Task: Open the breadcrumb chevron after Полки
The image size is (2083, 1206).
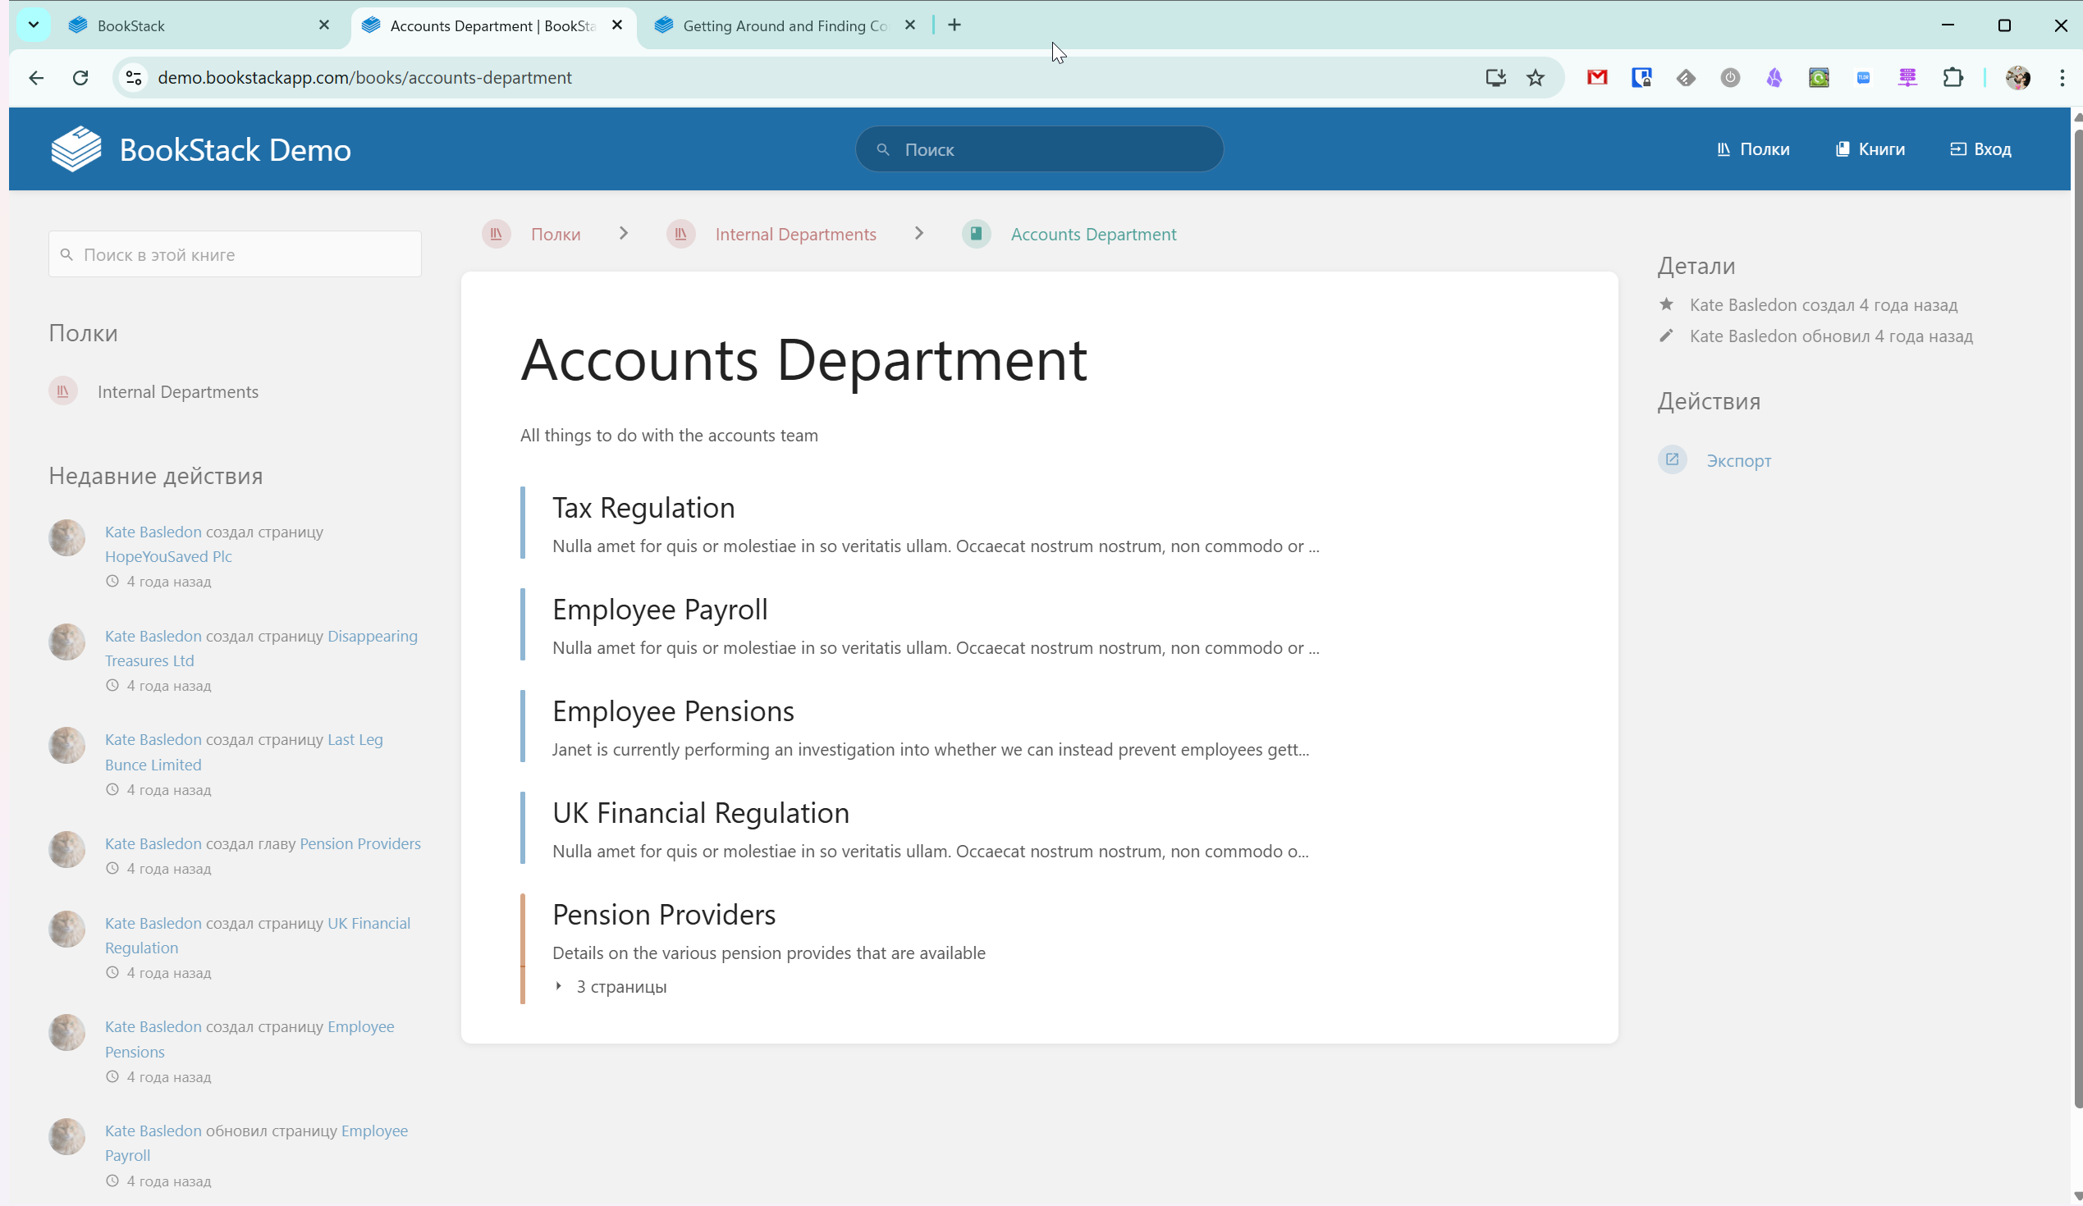Action: [623, 234]
